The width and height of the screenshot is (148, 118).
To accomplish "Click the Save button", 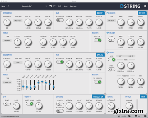I will (65, 6).
